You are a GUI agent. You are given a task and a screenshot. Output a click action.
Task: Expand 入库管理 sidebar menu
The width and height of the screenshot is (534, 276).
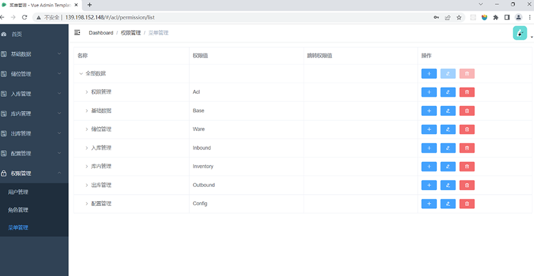tap(34, 94)
